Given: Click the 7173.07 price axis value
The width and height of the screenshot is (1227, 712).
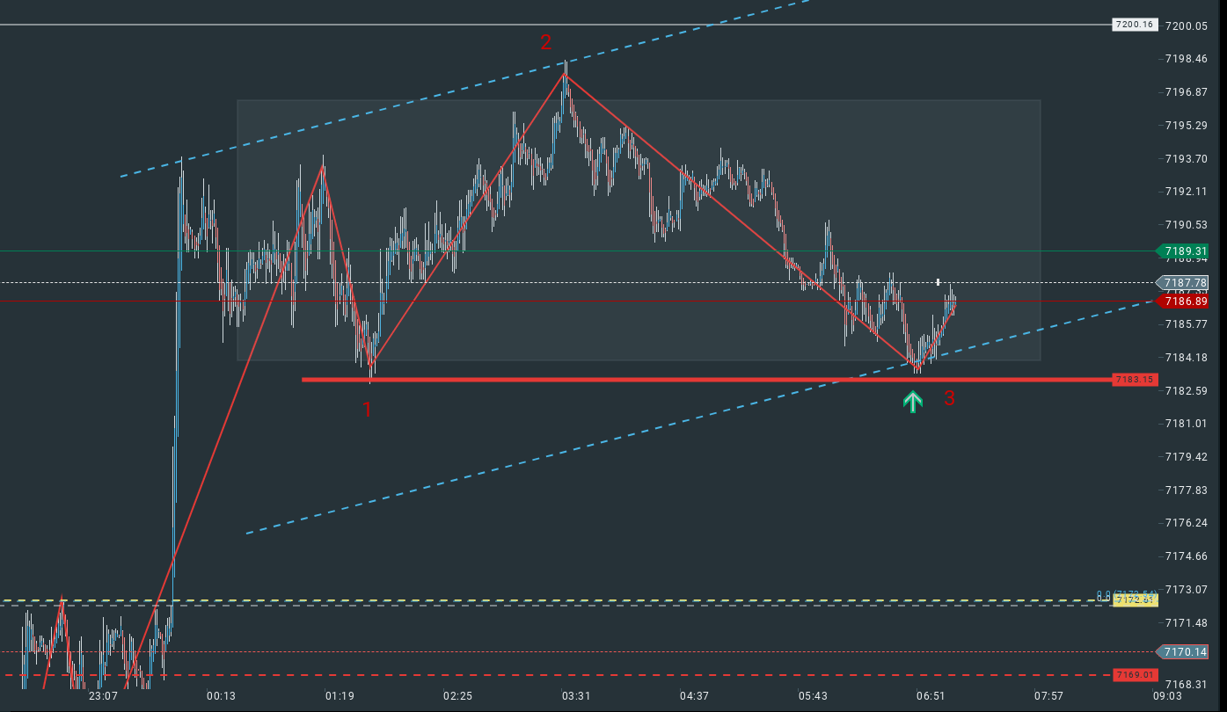Looking at the screenshot, I should (x=1185, y=589).
